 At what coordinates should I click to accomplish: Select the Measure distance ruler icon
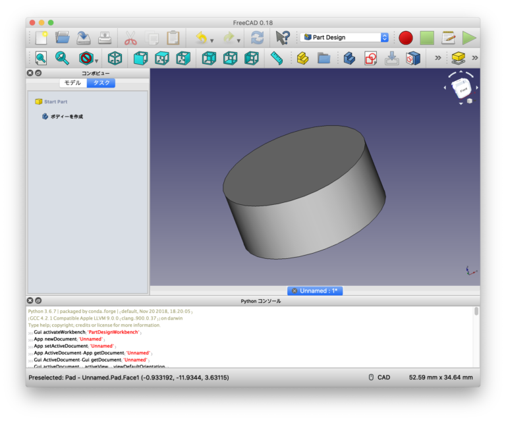point(277,59)
